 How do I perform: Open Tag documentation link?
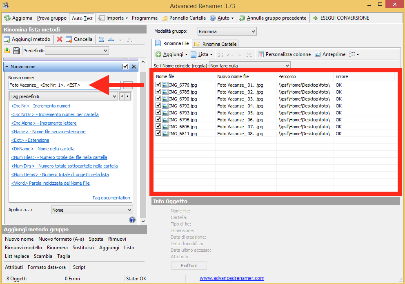(x=111, y=198)
